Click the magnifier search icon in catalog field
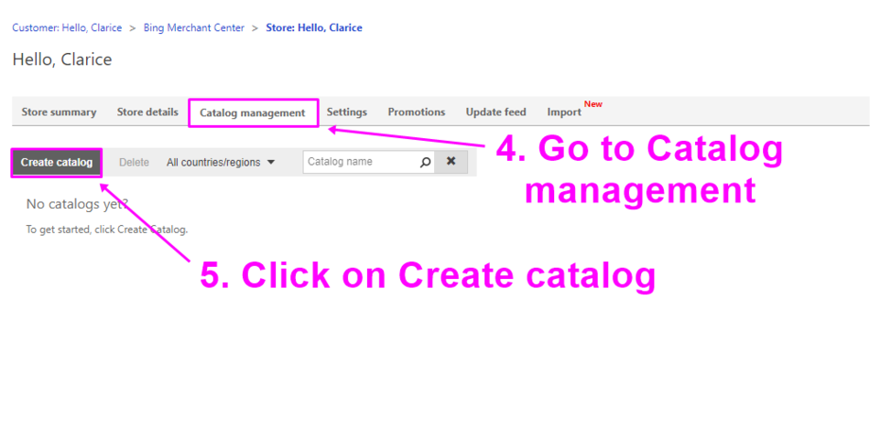Screen dimensions: 870x438 (x=425, y=163)
